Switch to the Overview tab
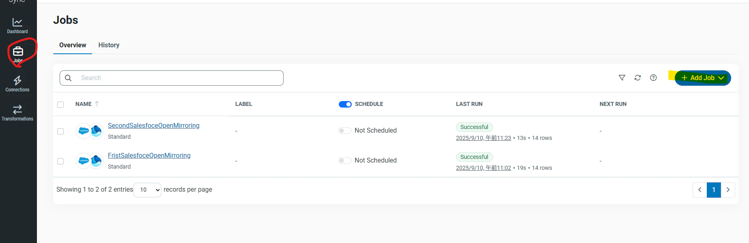749x243 pixels. 73,45
